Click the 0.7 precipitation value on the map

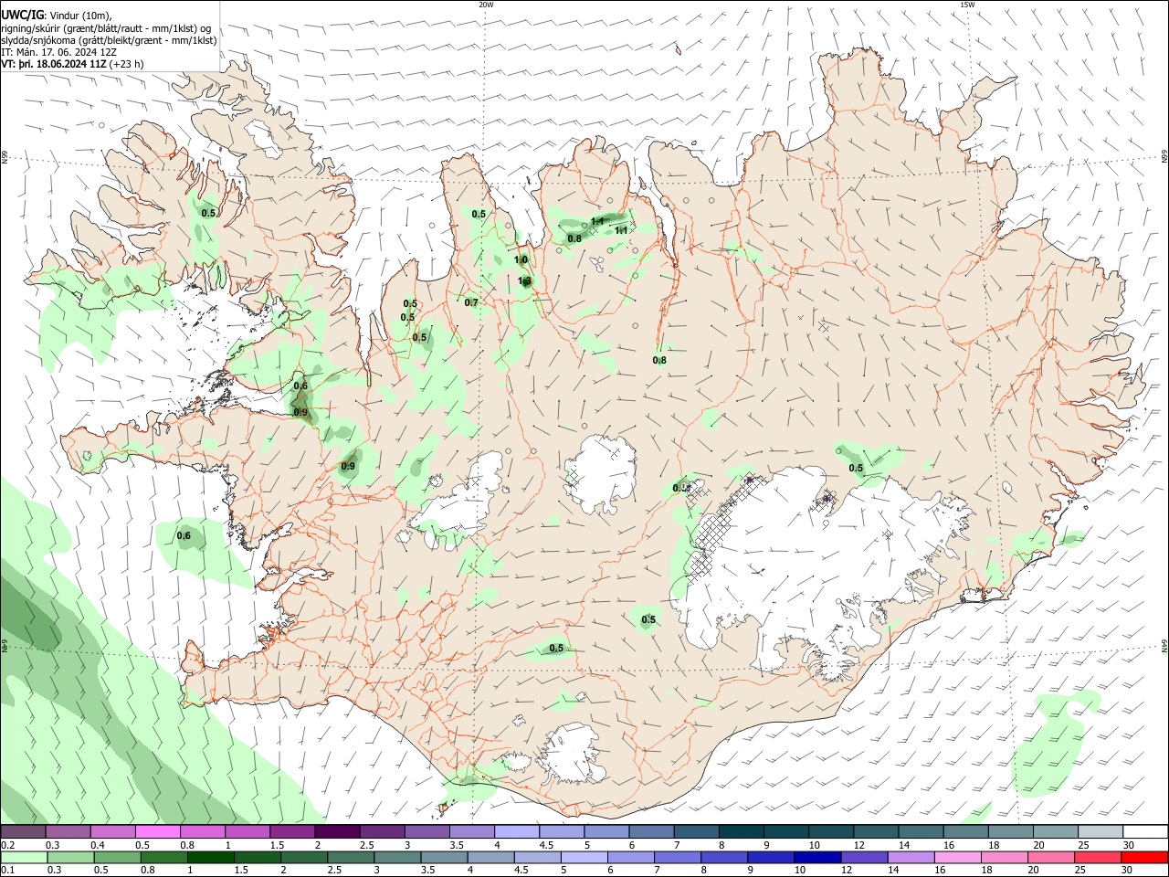click(x=471, y=303)
